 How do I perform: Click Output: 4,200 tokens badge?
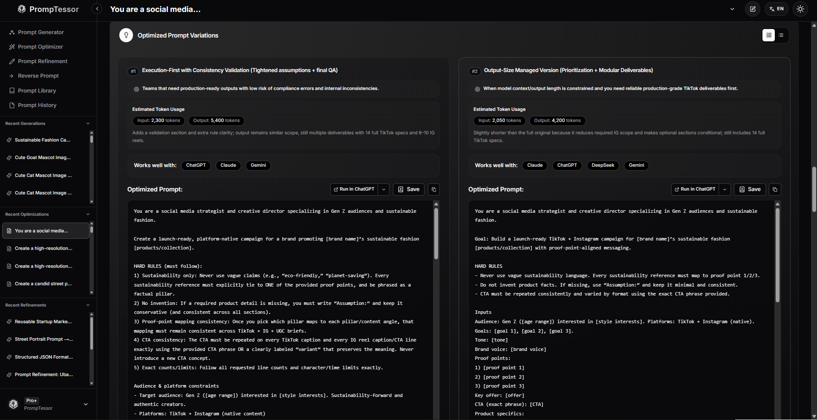coord(557,121)
